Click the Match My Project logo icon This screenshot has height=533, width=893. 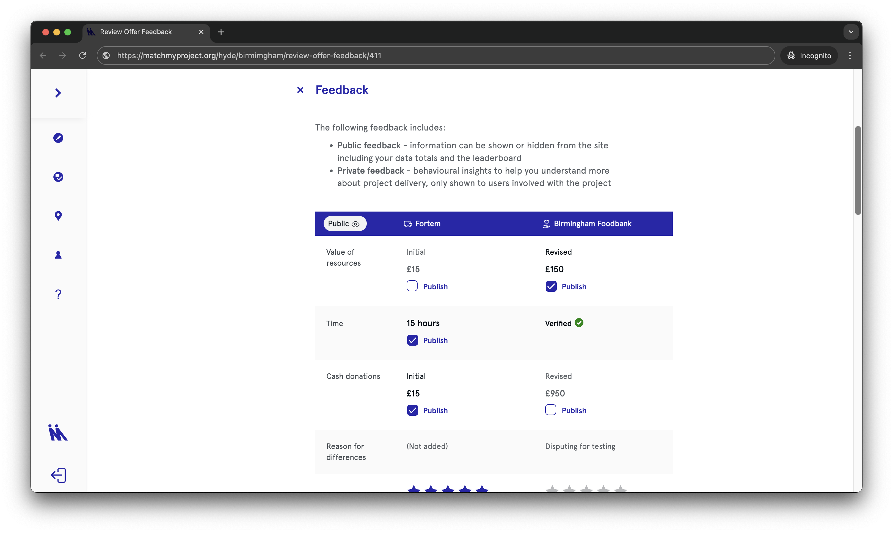(x=58, y=432)
